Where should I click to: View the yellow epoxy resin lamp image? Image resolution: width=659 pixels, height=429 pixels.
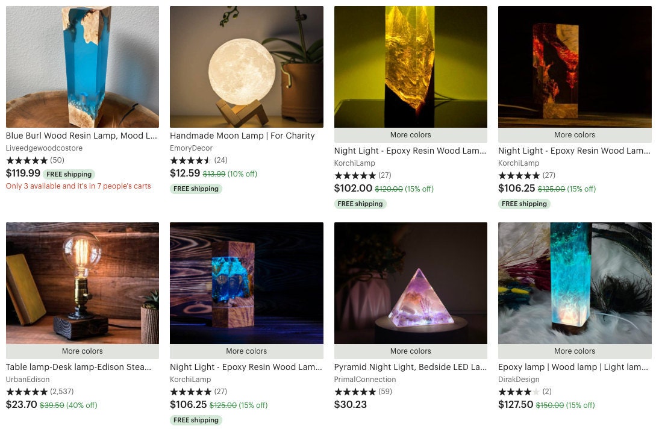pos(411,66)
